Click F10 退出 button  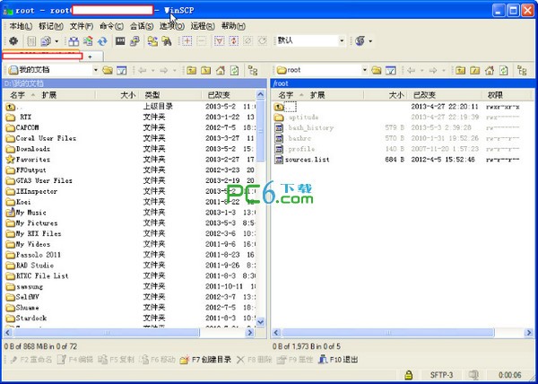coord(338,360)
